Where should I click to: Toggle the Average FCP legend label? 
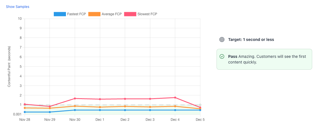pyautogui.click(x=111, y=14)
